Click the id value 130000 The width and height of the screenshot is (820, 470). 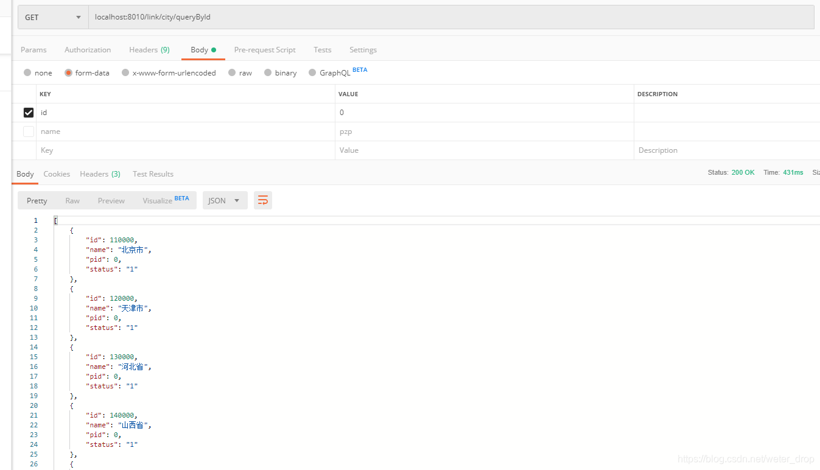coord(122,357)
